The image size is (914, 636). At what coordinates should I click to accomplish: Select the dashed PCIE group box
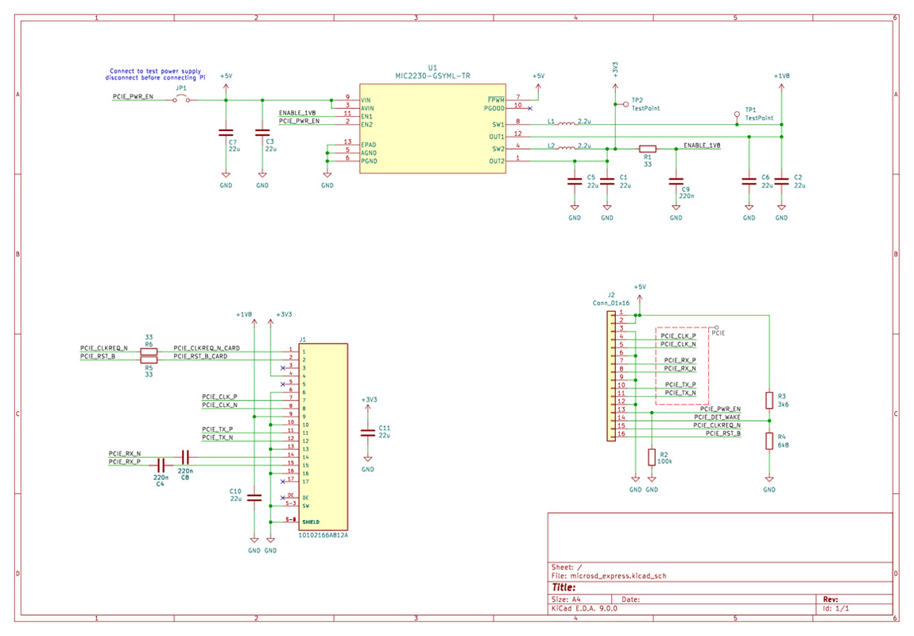point(681,366)
